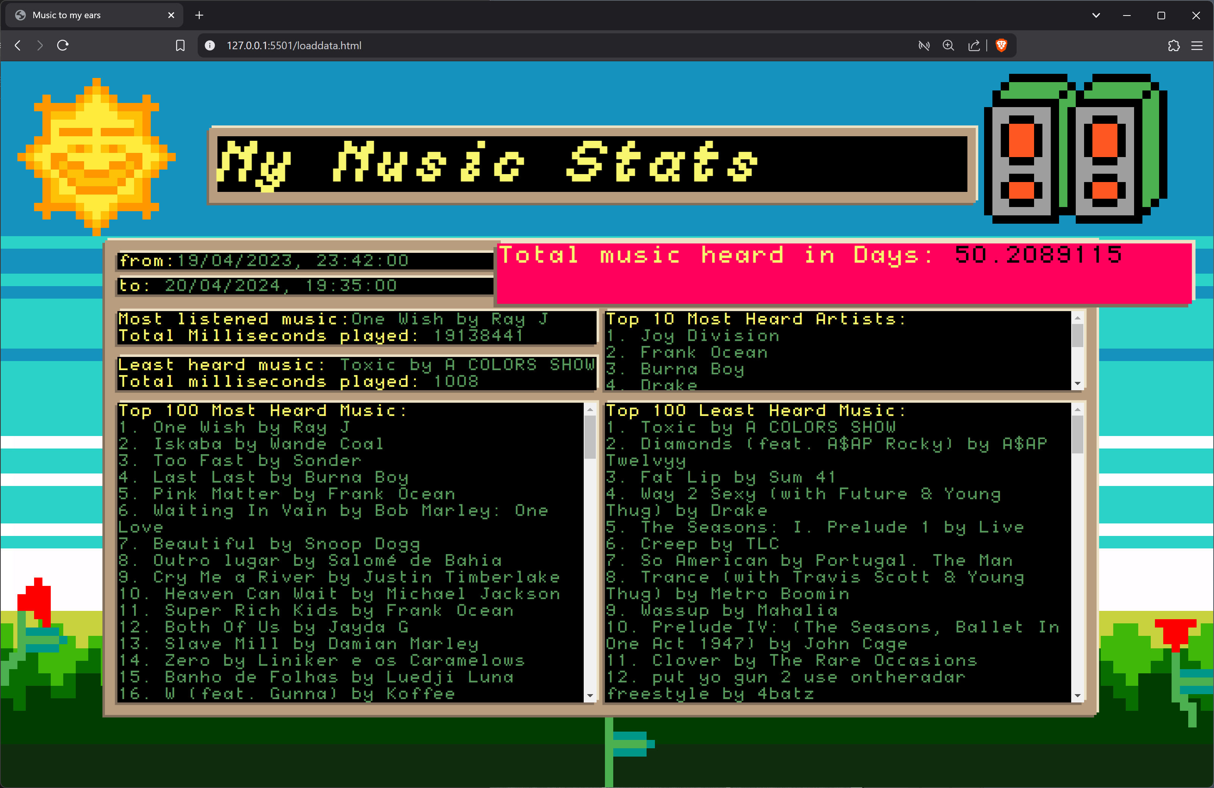
Task: Select Pink Matter by Frank Ocean entry
Action: (x=287, y=494)
